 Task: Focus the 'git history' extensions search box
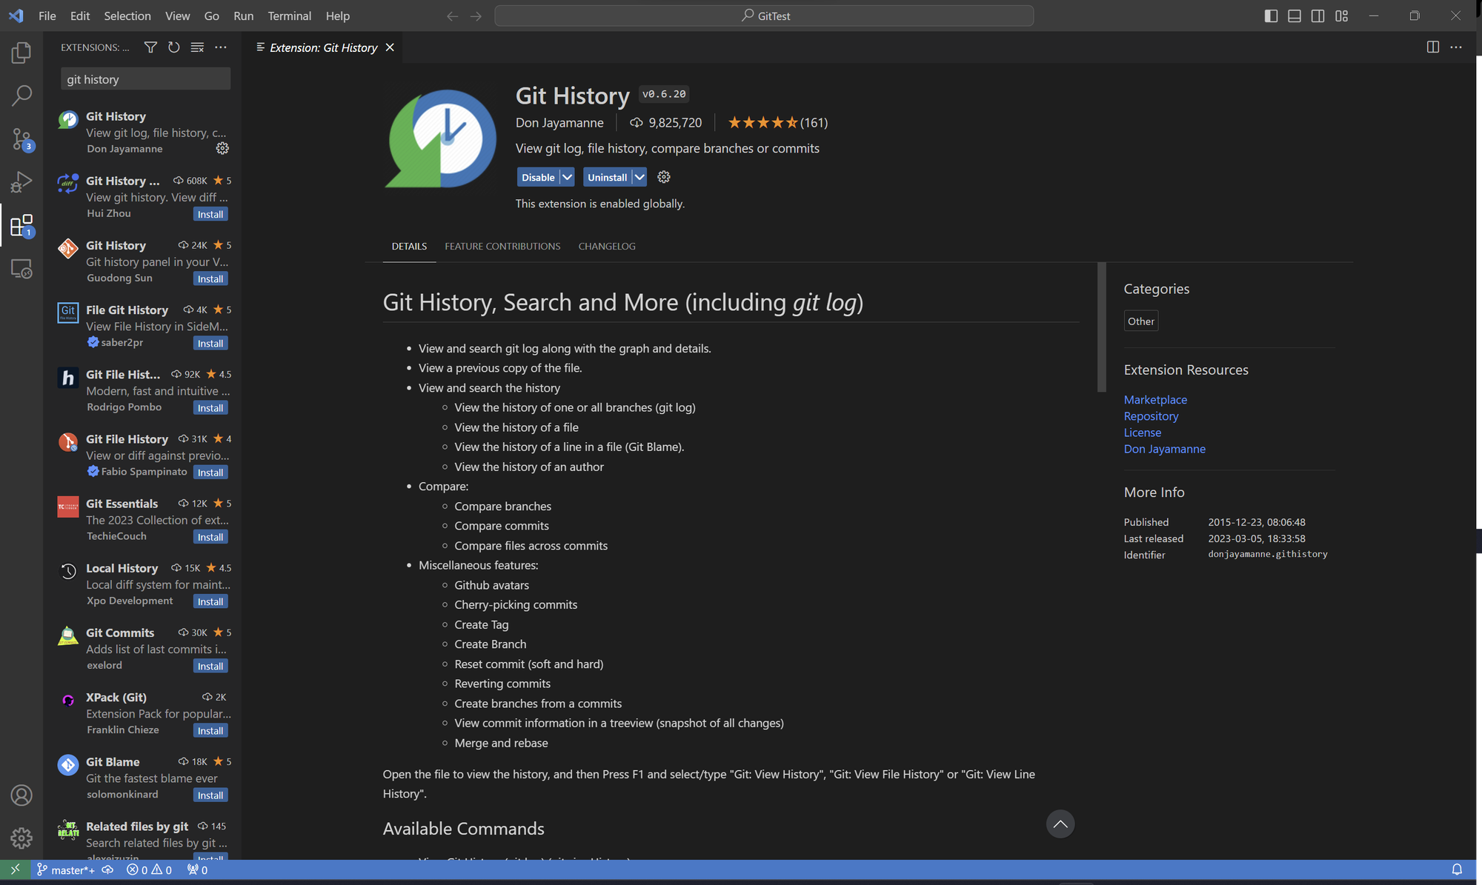[x=145, y=79]
